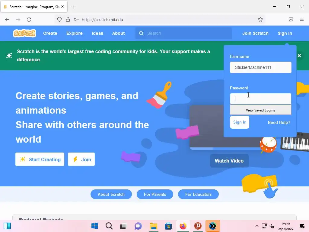
Task: Go back with the browser back arrow
Action: tap(7, 20)
